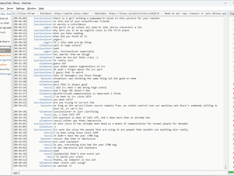
Task: Select the highlighted linux channel
Action: coord(4,51)
